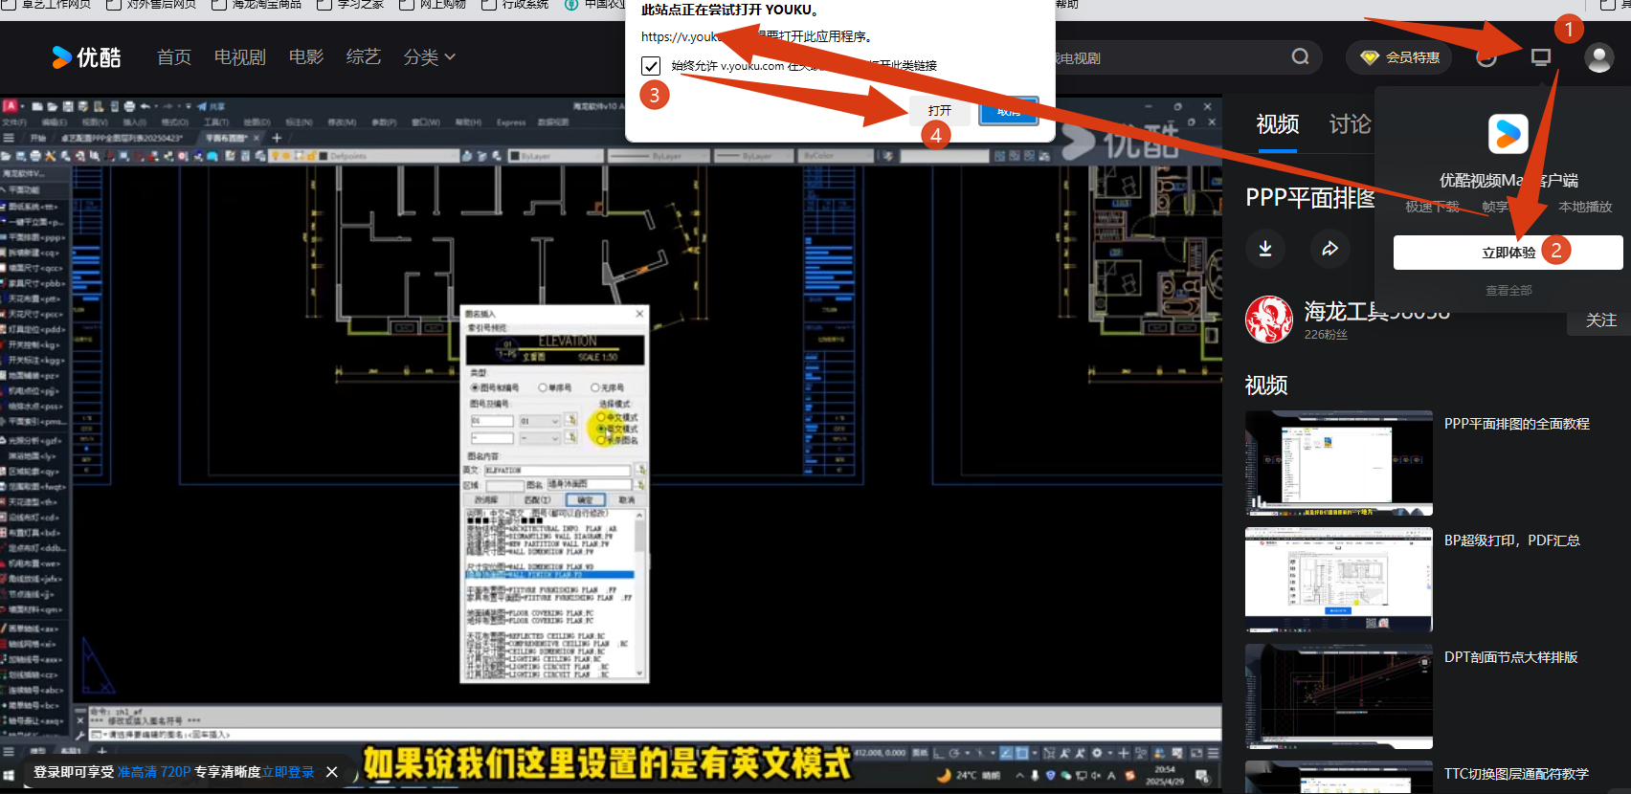Switch to the 视频 tab
Image resolution: width=1631 pixels, height=794 pixels.
pos(1278,124)
